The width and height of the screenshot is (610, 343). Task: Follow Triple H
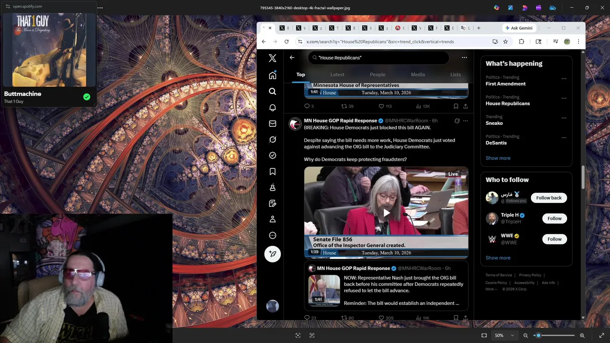[554, 218]
